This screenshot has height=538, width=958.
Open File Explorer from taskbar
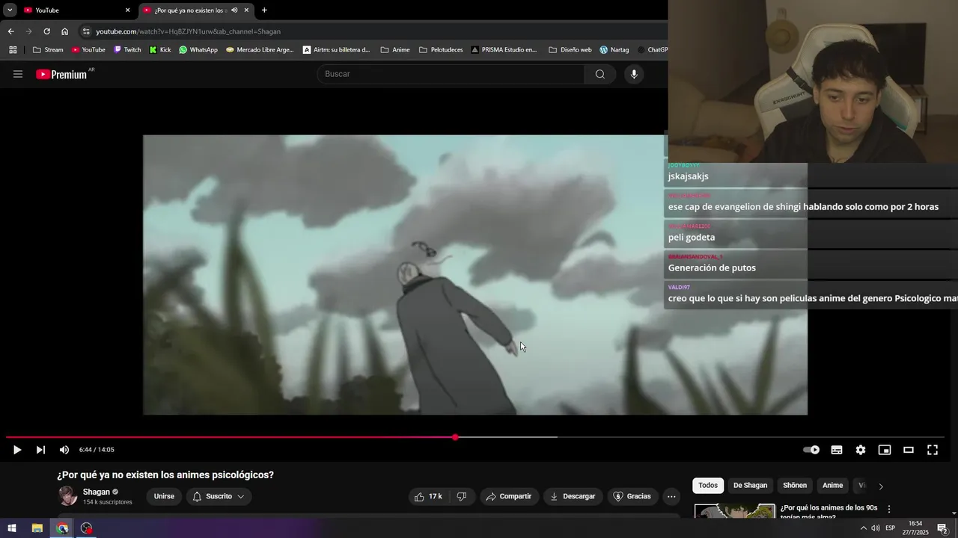(37, 528)
